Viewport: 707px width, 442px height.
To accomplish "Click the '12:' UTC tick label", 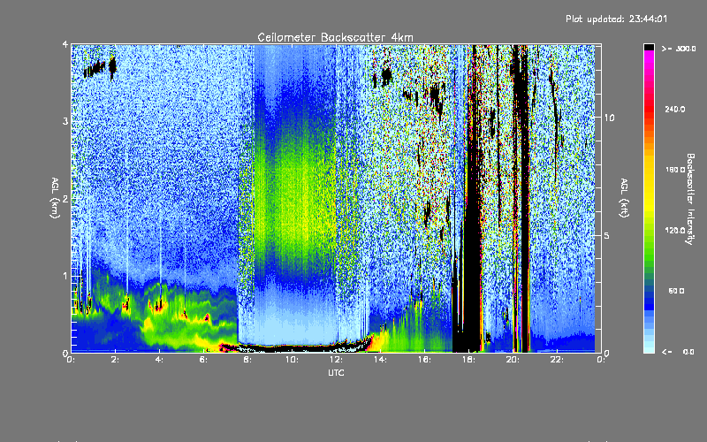I will pos(336,360).
